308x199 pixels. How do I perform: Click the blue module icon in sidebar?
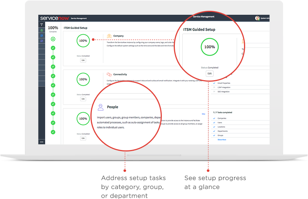42,36
